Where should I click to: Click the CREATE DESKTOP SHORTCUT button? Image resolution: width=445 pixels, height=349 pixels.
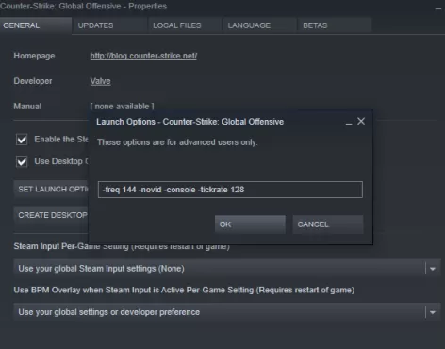point(51,215)
